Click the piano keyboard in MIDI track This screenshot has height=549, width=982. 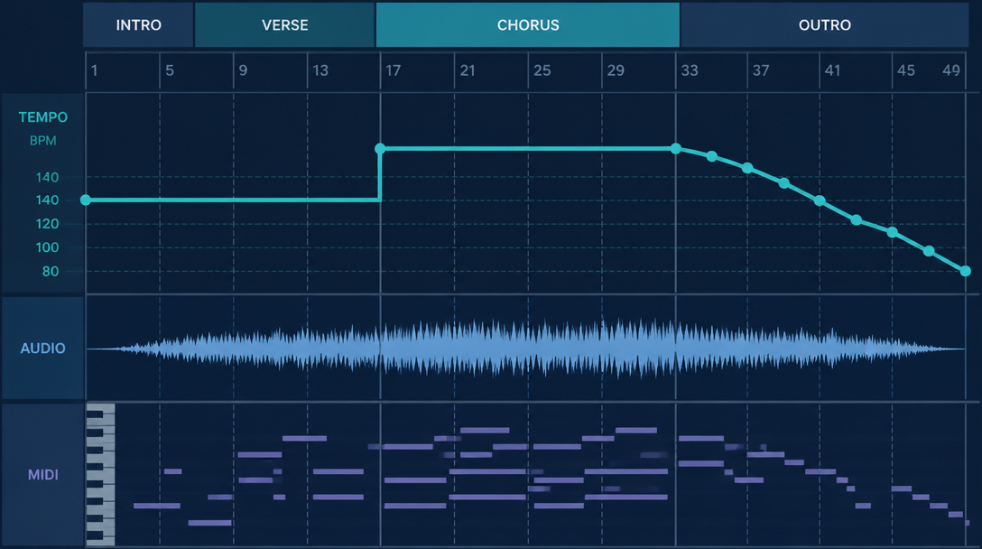[100, 474]
